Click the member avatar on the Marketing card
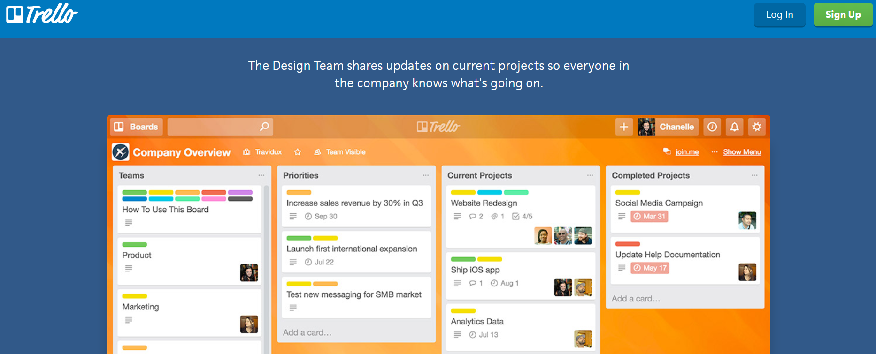Image resolution: width=876 pixels, height=354 pixels. (x=249, y=324)
